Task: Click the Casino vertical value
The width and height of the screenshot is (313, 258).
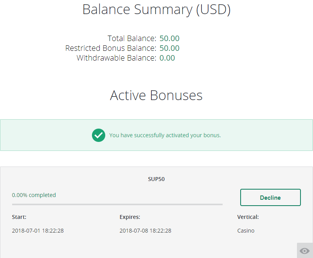Action: [246, 231]
